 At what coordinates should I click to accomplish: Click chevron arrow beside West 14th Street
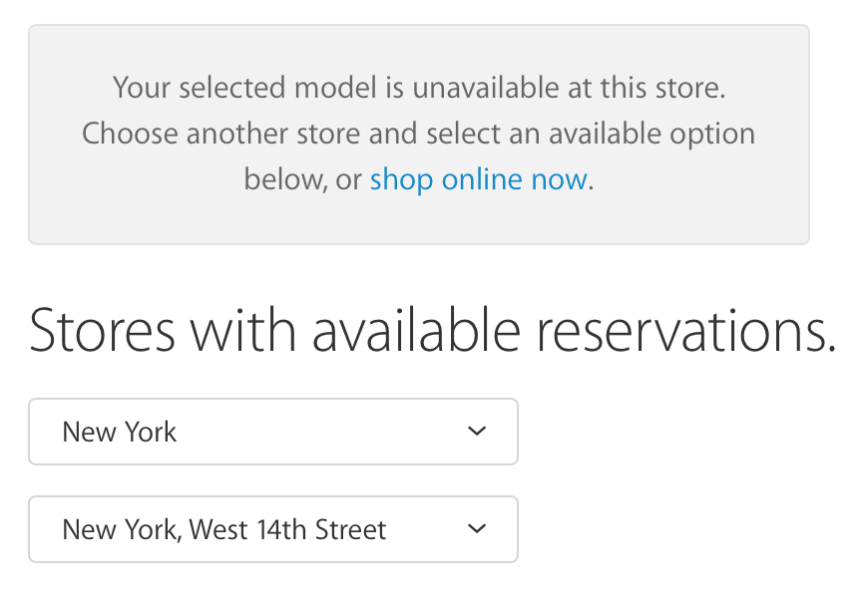[x=477, y=529]
